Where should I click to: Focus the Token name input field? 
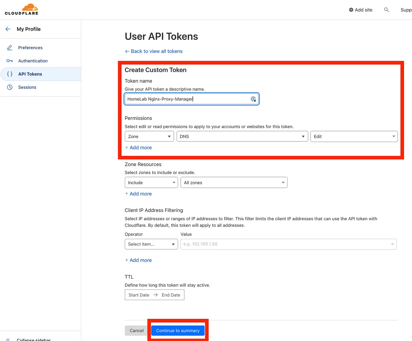192,99
